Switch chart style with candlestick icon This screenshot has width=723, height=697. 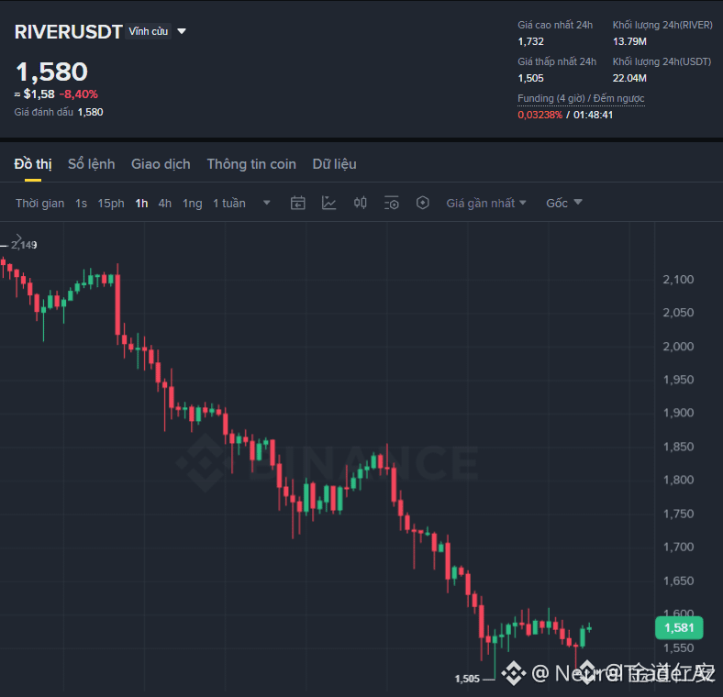tap(360, 203)
